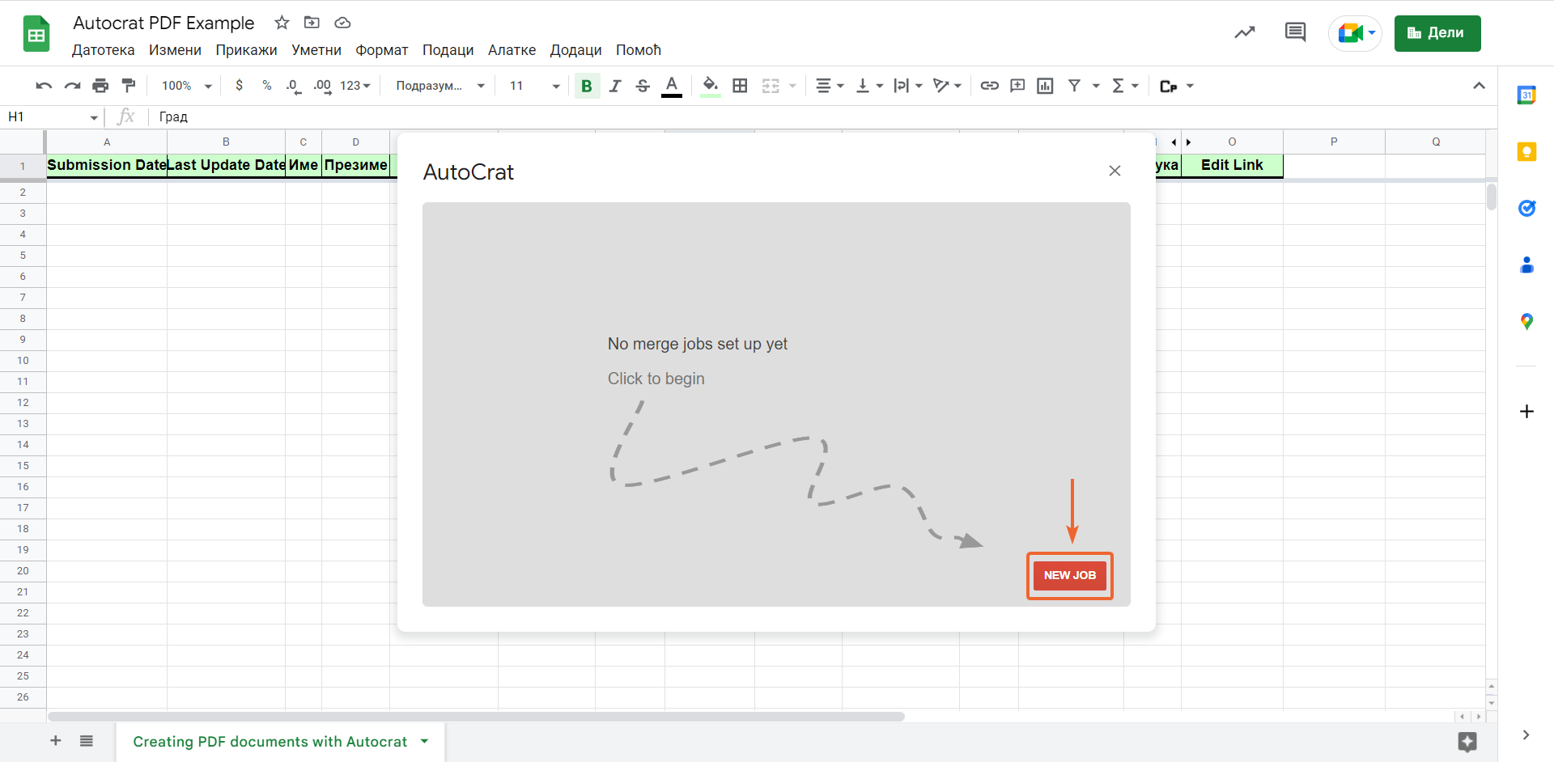Image resolution: width=1554 pixels, height=762 pixels.
Task: Open the text rotation dropdown
Action: tap(947, 86)
